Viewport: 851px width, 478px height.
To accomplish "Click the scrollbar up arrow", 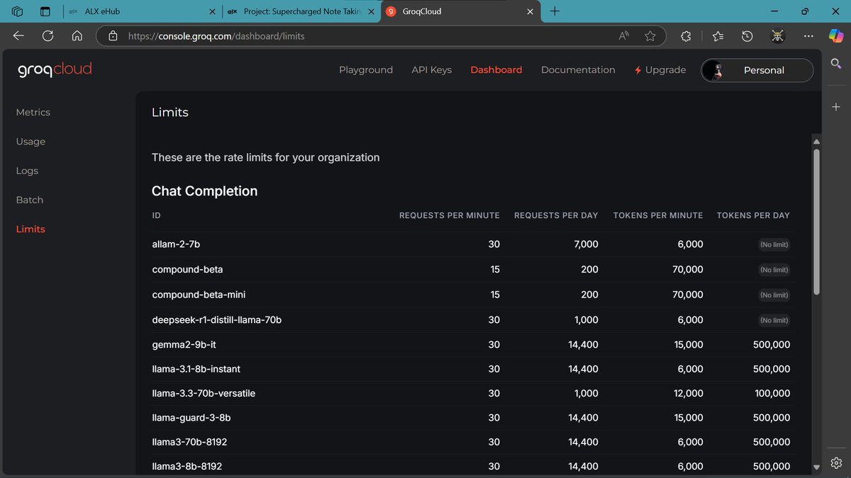I will tap(816, 142).
